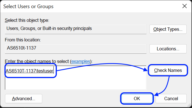Click empty title bar area left of X

click(116, 6)
